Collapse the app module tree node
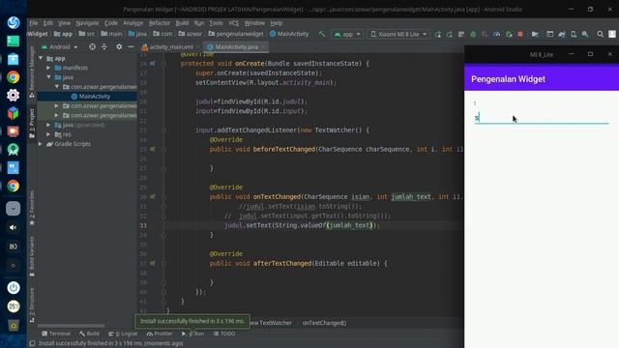Image resolution: width=619 pixels, height=348 pixels. pyautogui.click(x=41, y=58)
